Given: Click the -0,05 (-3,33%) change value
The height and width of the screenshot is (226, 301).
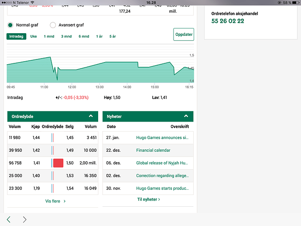Looking at the screenshot, I should 76,97.
